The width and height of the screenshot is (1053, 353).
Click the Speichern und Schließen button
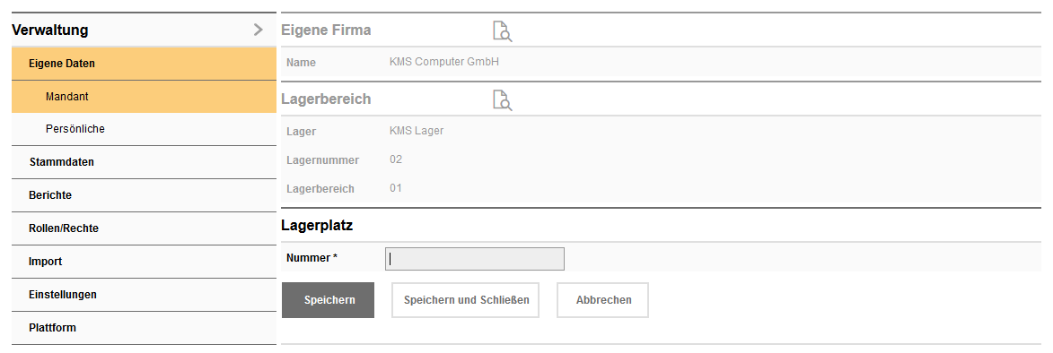click(x=465, y=300)
